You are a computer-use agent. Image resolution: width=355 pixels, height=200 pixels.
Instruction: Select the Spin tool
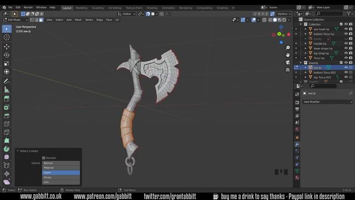[x=7, y=149]
